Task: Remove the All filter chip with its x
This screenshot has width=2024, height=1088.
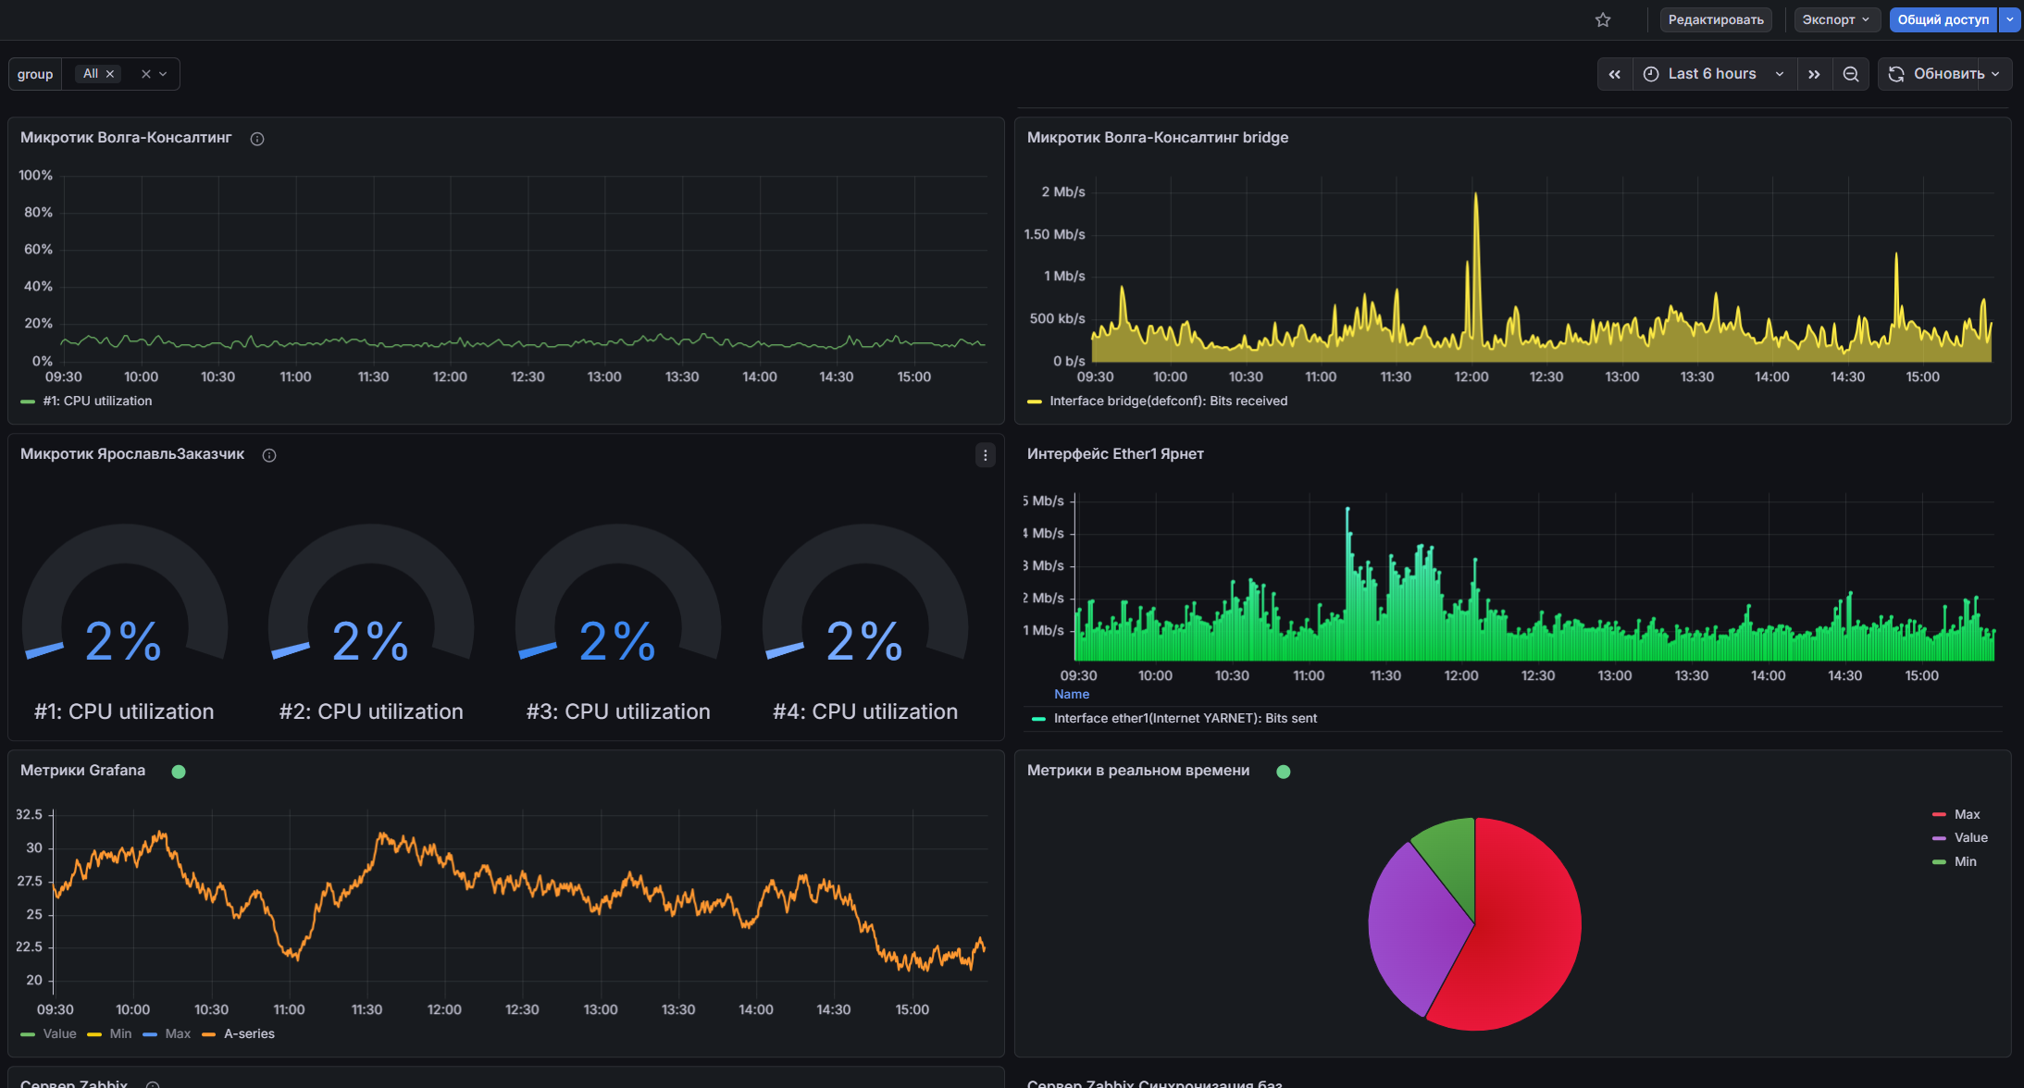Action: 110,73
